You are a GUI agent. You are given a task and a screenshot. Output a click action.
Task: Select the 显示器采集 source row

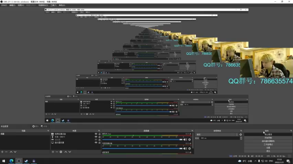point(76,142)
